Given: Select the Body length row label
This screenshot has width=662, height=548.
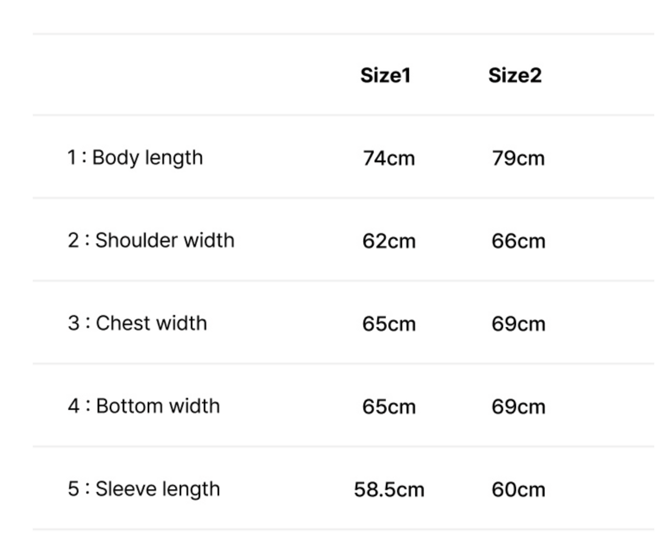Looking at the screenshot, I should click(135, 158).
